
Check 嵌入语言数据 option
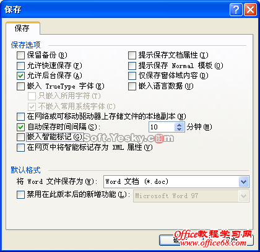[x=132, y=86]
